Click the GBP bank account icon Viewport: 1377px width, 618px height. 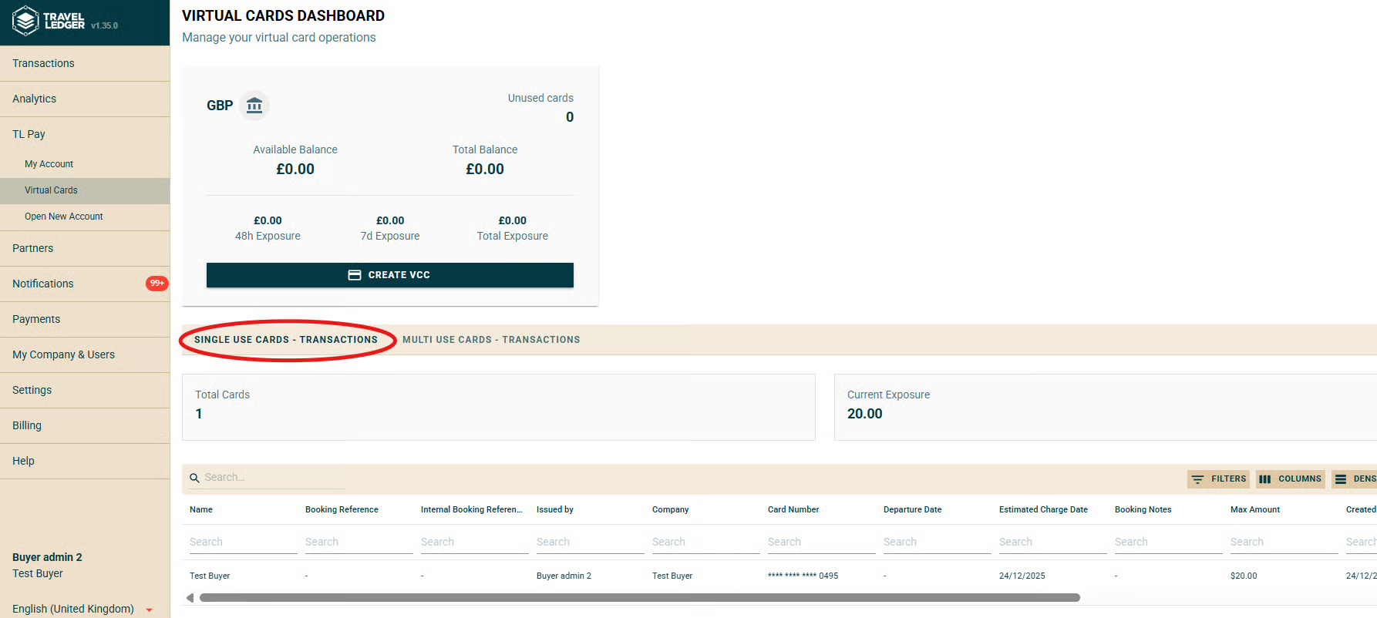click(254, 106)
